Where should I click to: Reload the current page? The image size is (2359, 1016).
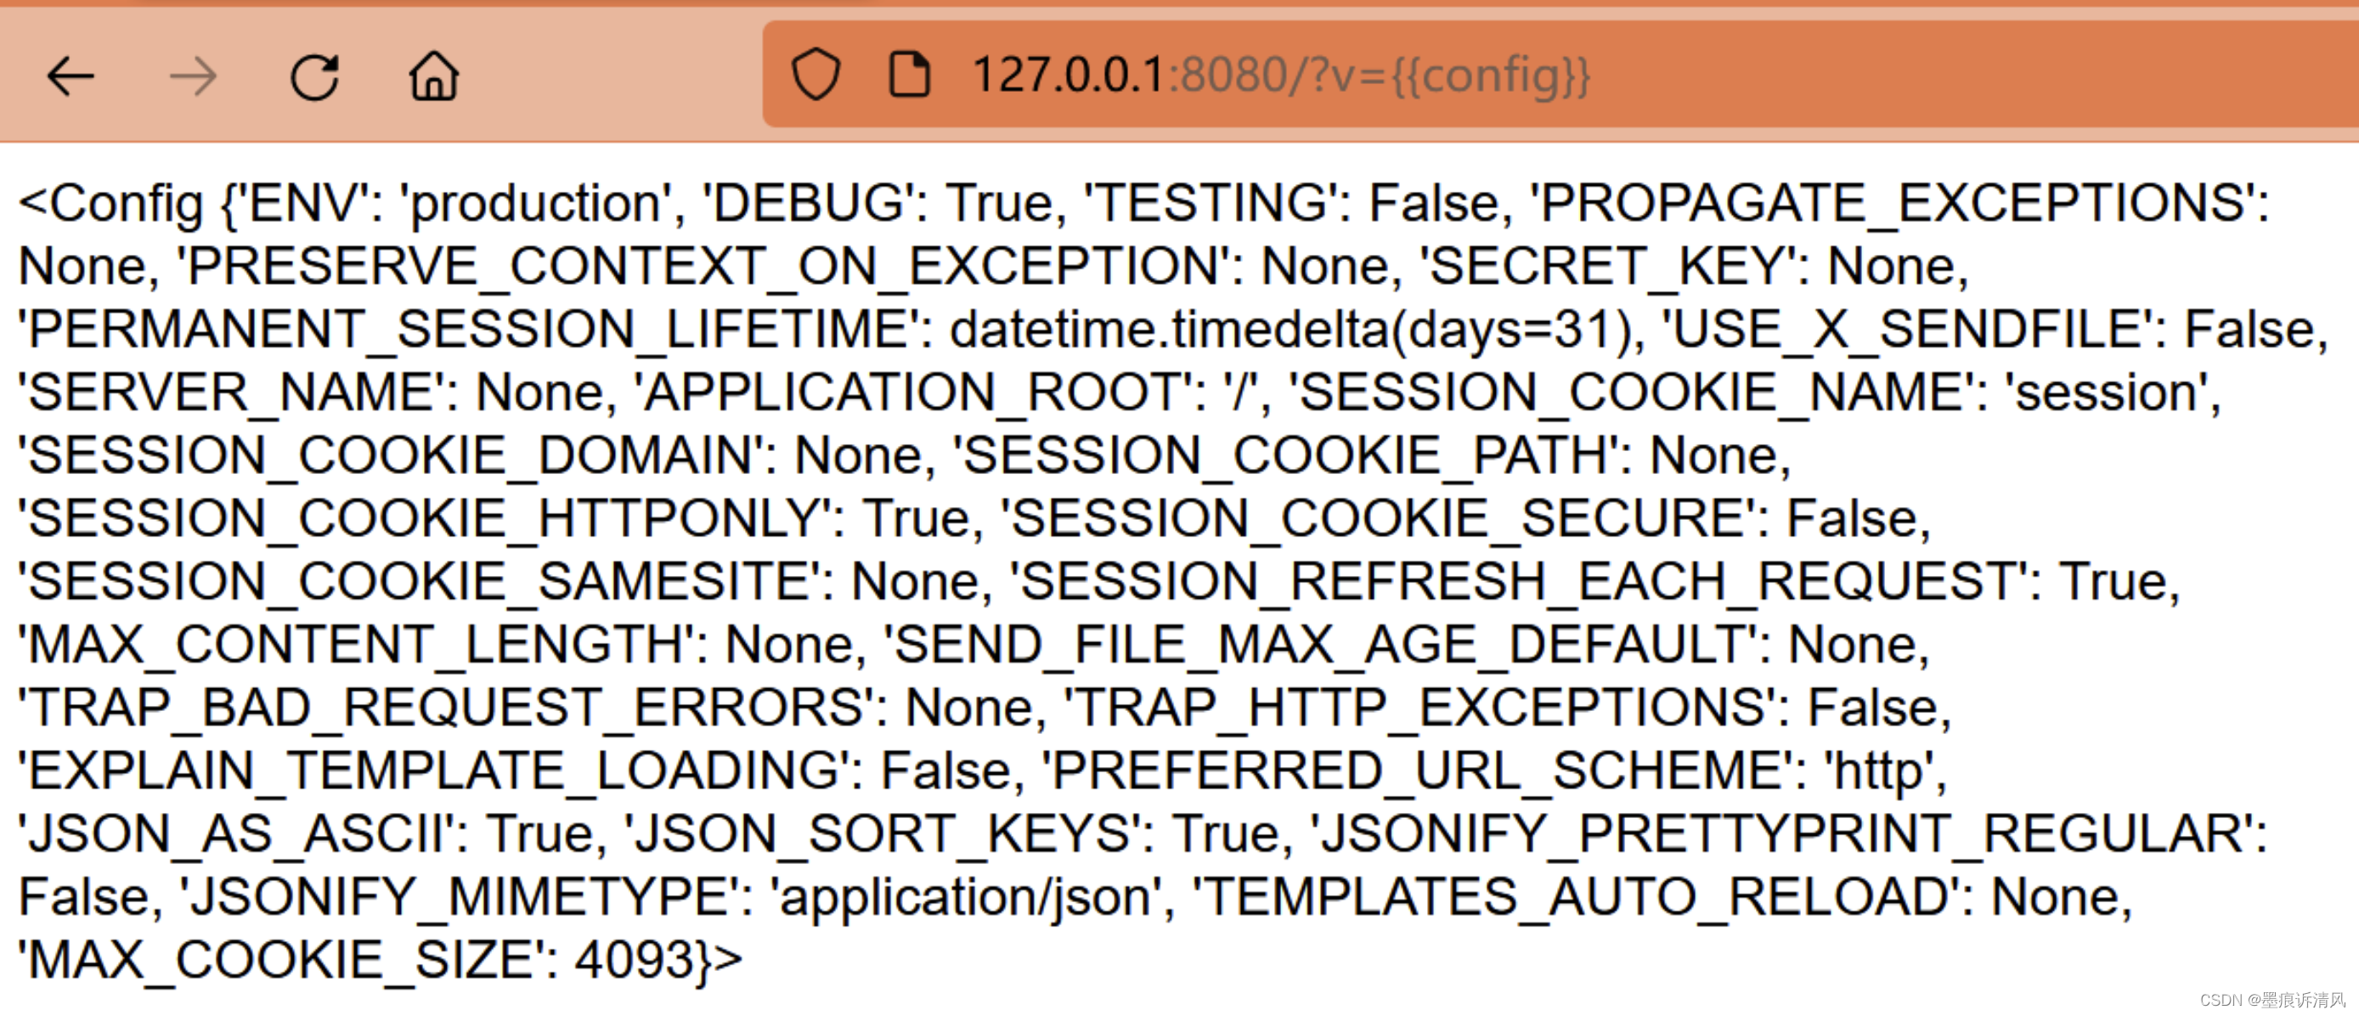314,76
